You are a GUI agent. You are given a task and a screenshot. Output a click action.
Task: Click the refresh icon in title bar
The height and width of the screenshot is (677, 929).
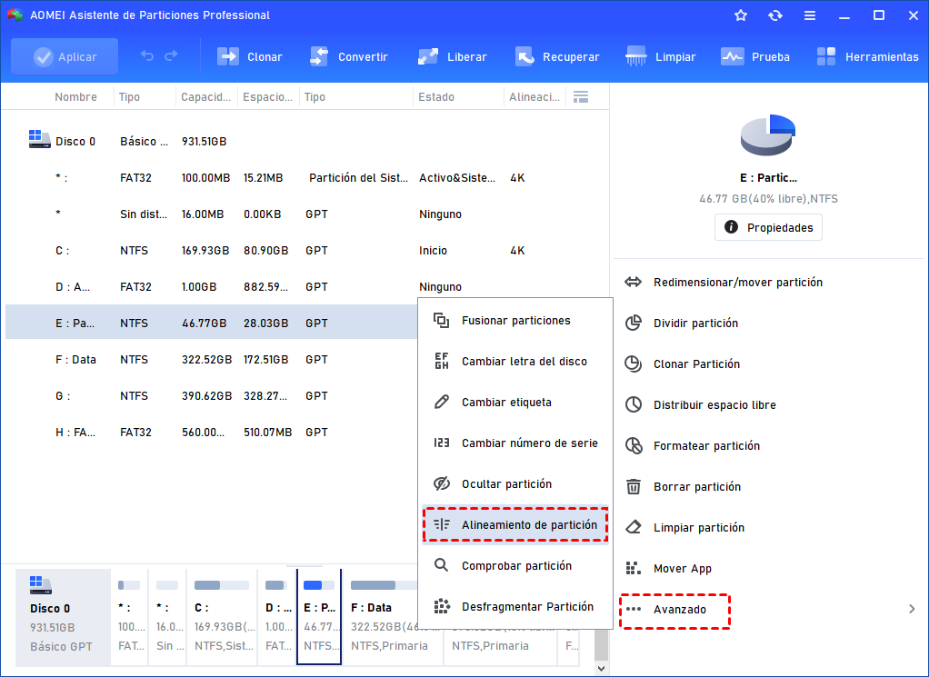coord(774,15)
